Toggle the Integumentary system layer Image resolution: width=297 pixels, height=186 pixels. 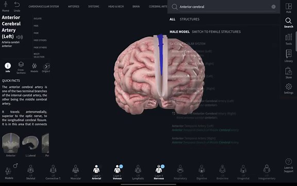tap(267, 172)
